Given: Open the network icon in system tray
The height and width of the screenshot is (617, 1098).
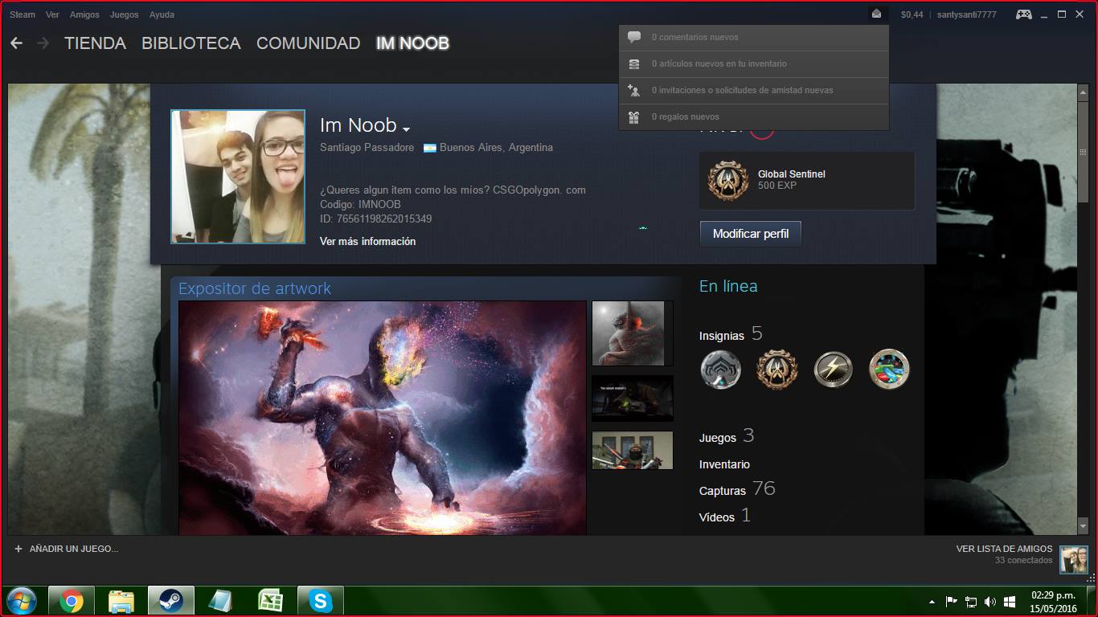Looking at the screenshot, I should coord(971,602).
